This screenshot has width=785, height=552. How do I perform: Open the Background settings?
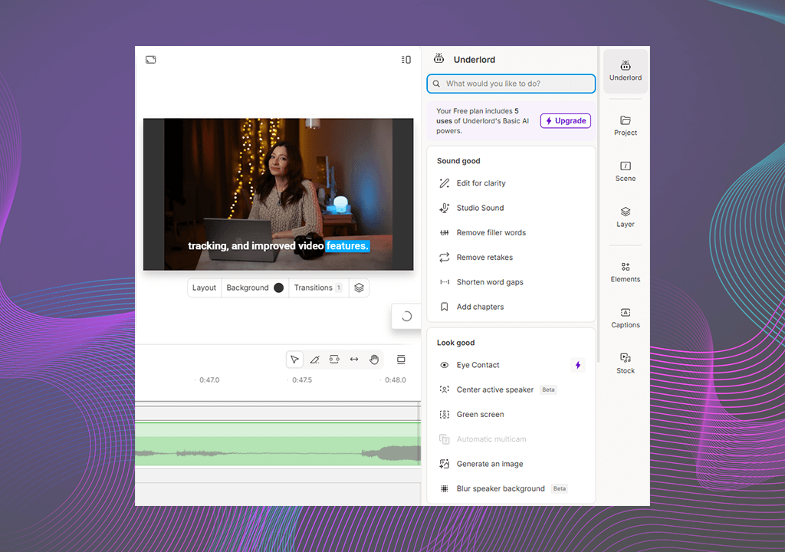(x=248, y=287)
